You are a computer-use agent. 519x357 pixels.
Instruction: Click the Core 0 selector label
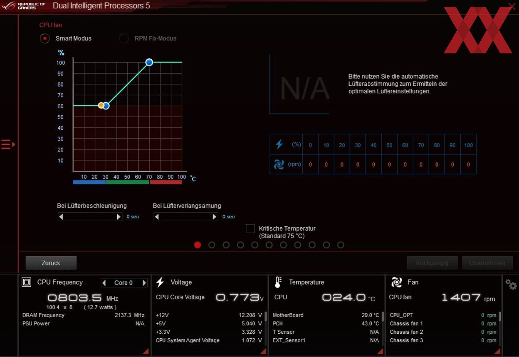[124, 283]
